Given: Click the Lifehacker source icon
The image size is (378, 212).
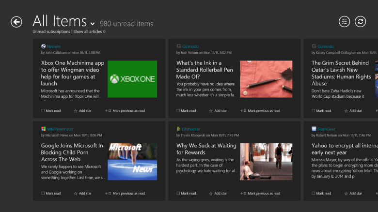Looking at the screenshot, I should [x=179, y=129].
